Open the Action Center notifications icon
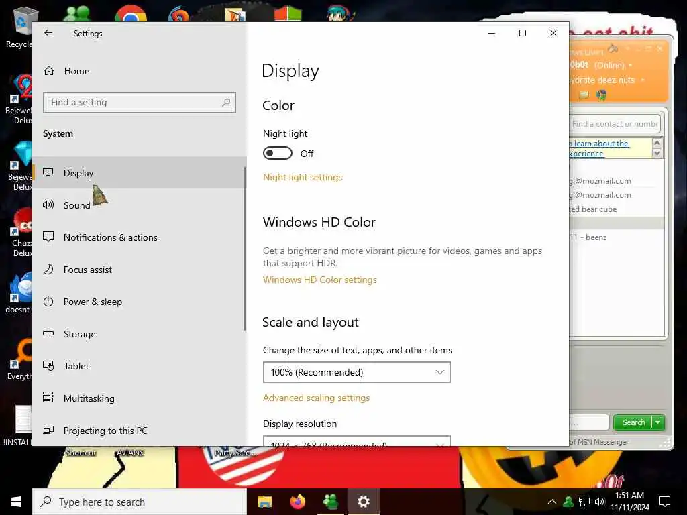 click(x=665, y=502)
